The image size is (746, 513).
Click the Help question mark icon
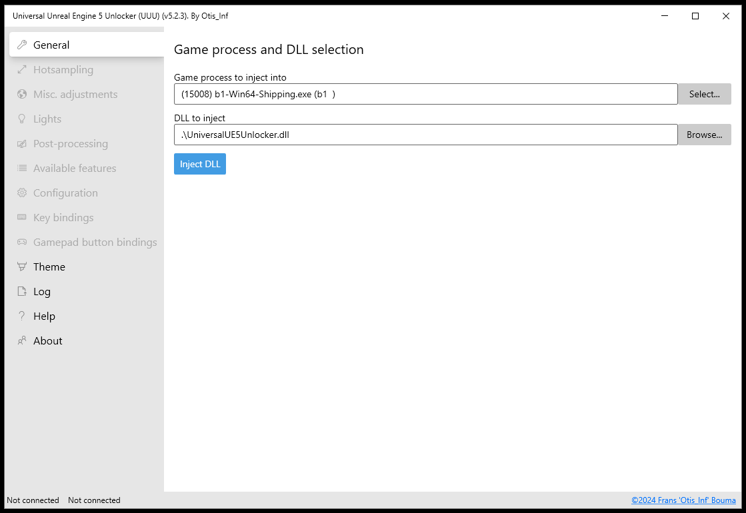[x=22, y=316]
